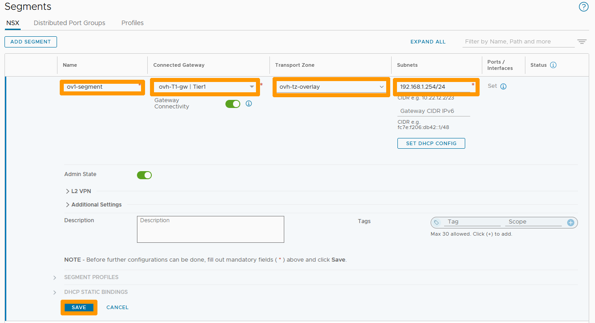The image size is (595, 323).
Task: Expand the Segment Profiles section
Action: pos(91,277)
